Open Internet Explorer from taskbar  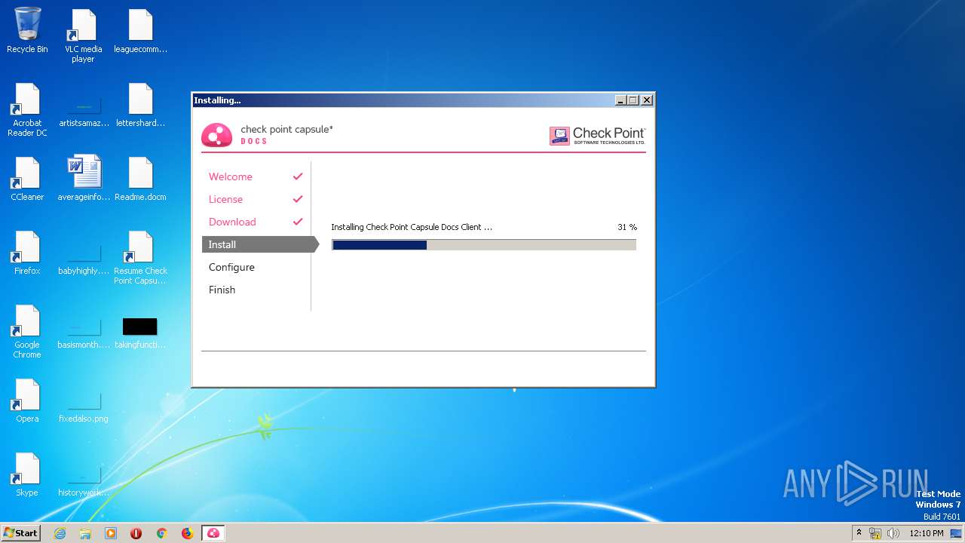(60, 533)
